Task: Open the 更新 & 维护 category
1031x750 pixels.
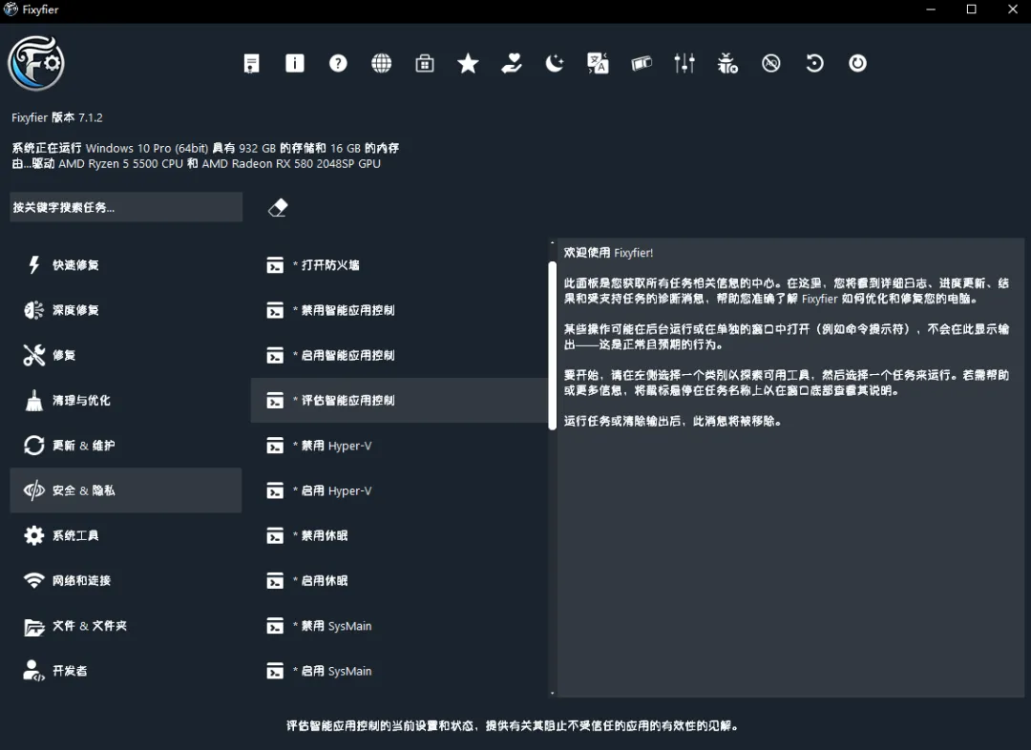Action: pos(126,445)
